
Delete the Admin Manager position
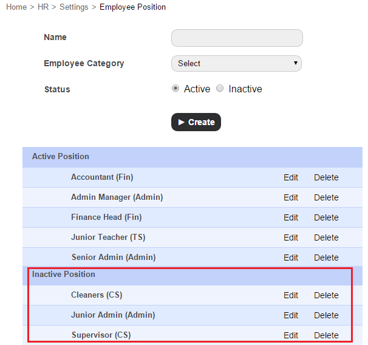click(x=326, y=197)
